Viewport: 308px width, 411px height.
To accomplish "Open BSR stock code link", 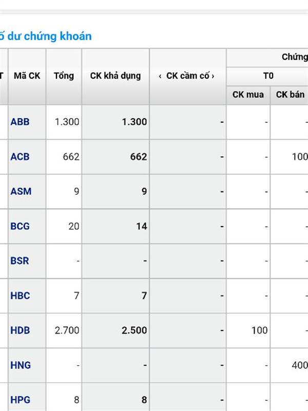I will (x=20, y=261).
